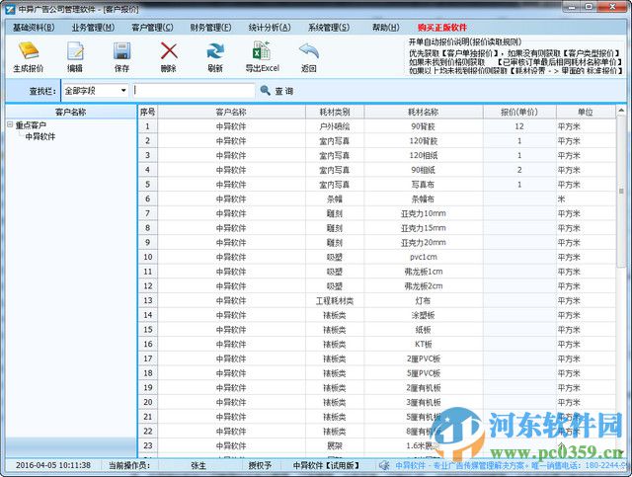Viewport: 632px width, 477px height.
Task: Open the 统计分析(A) menu
Action: pyautogui.click(x=270, y=28)
